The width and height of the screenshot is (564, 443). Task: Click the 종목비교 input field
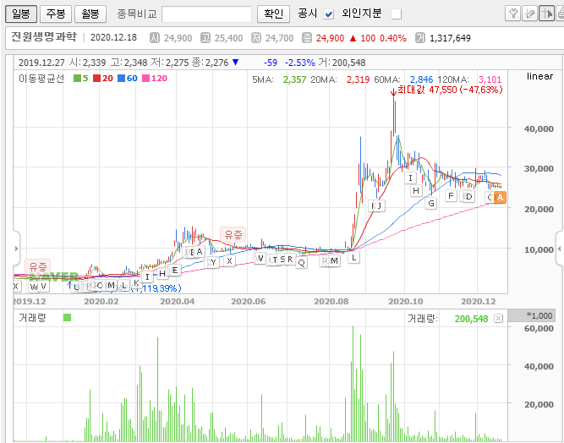point(207,14)
